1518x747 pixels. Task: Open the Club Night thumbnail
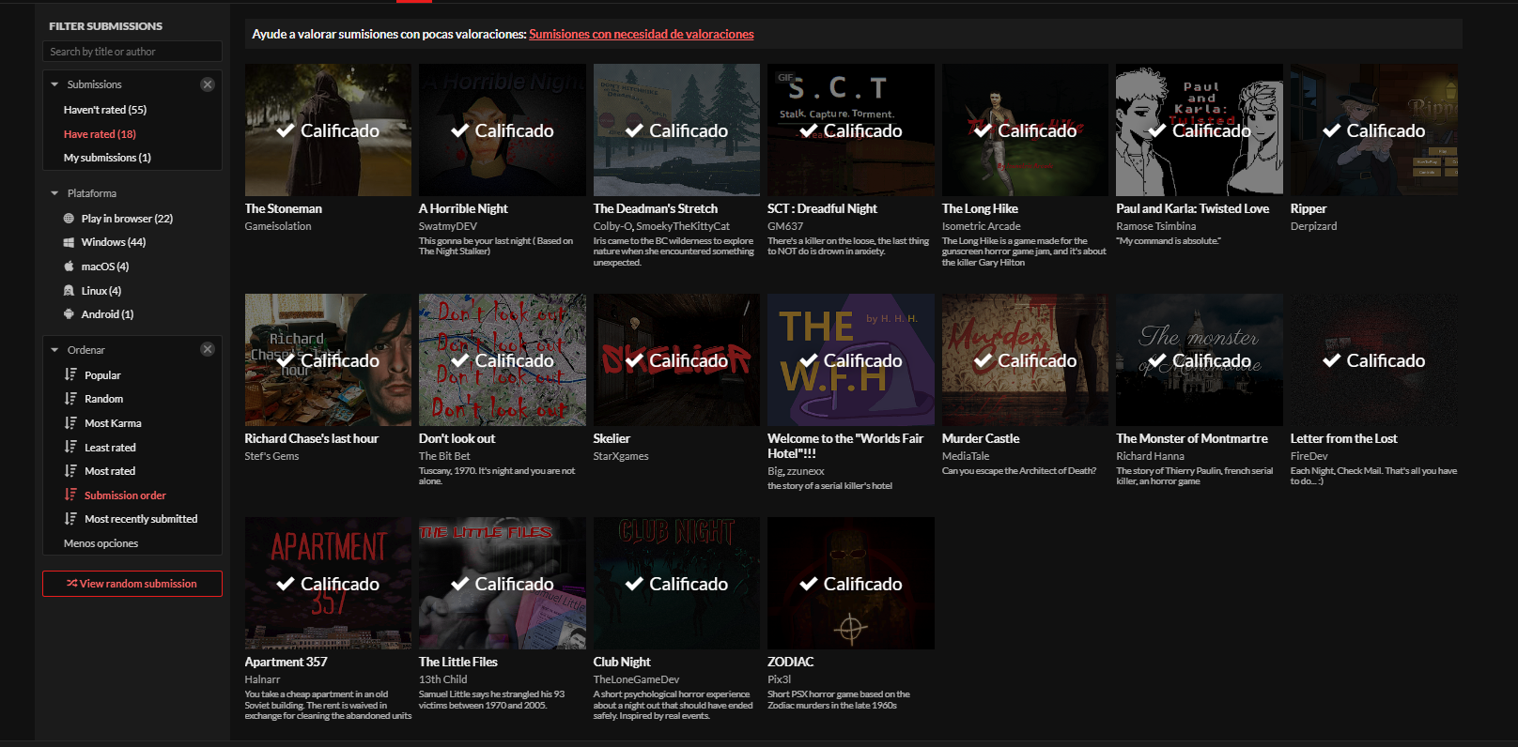pos(676,583)
